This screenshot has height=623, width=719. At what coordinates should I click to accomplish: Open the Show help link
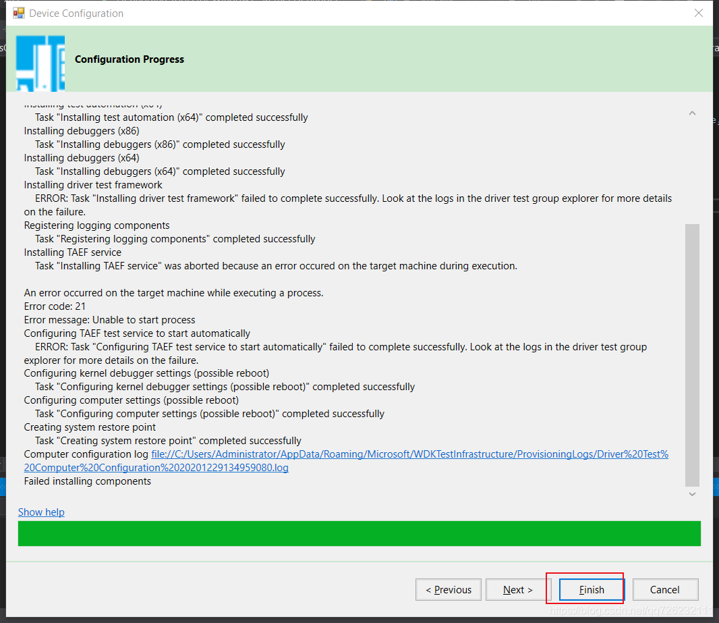[41, 512]
